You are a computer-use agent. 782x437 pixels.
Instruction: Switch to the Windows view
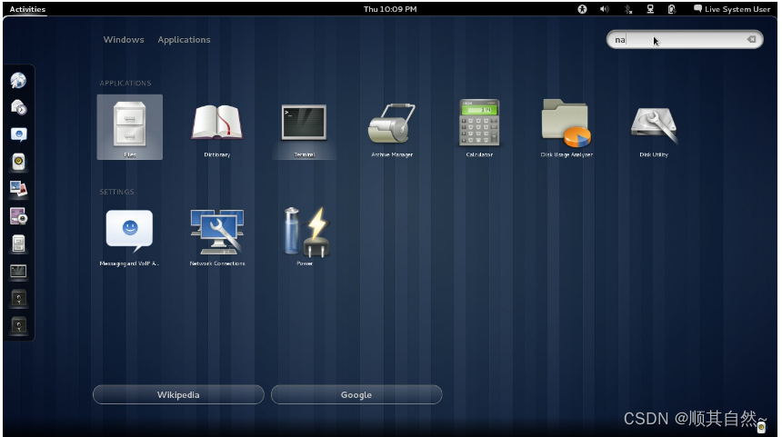coord(124,40)
